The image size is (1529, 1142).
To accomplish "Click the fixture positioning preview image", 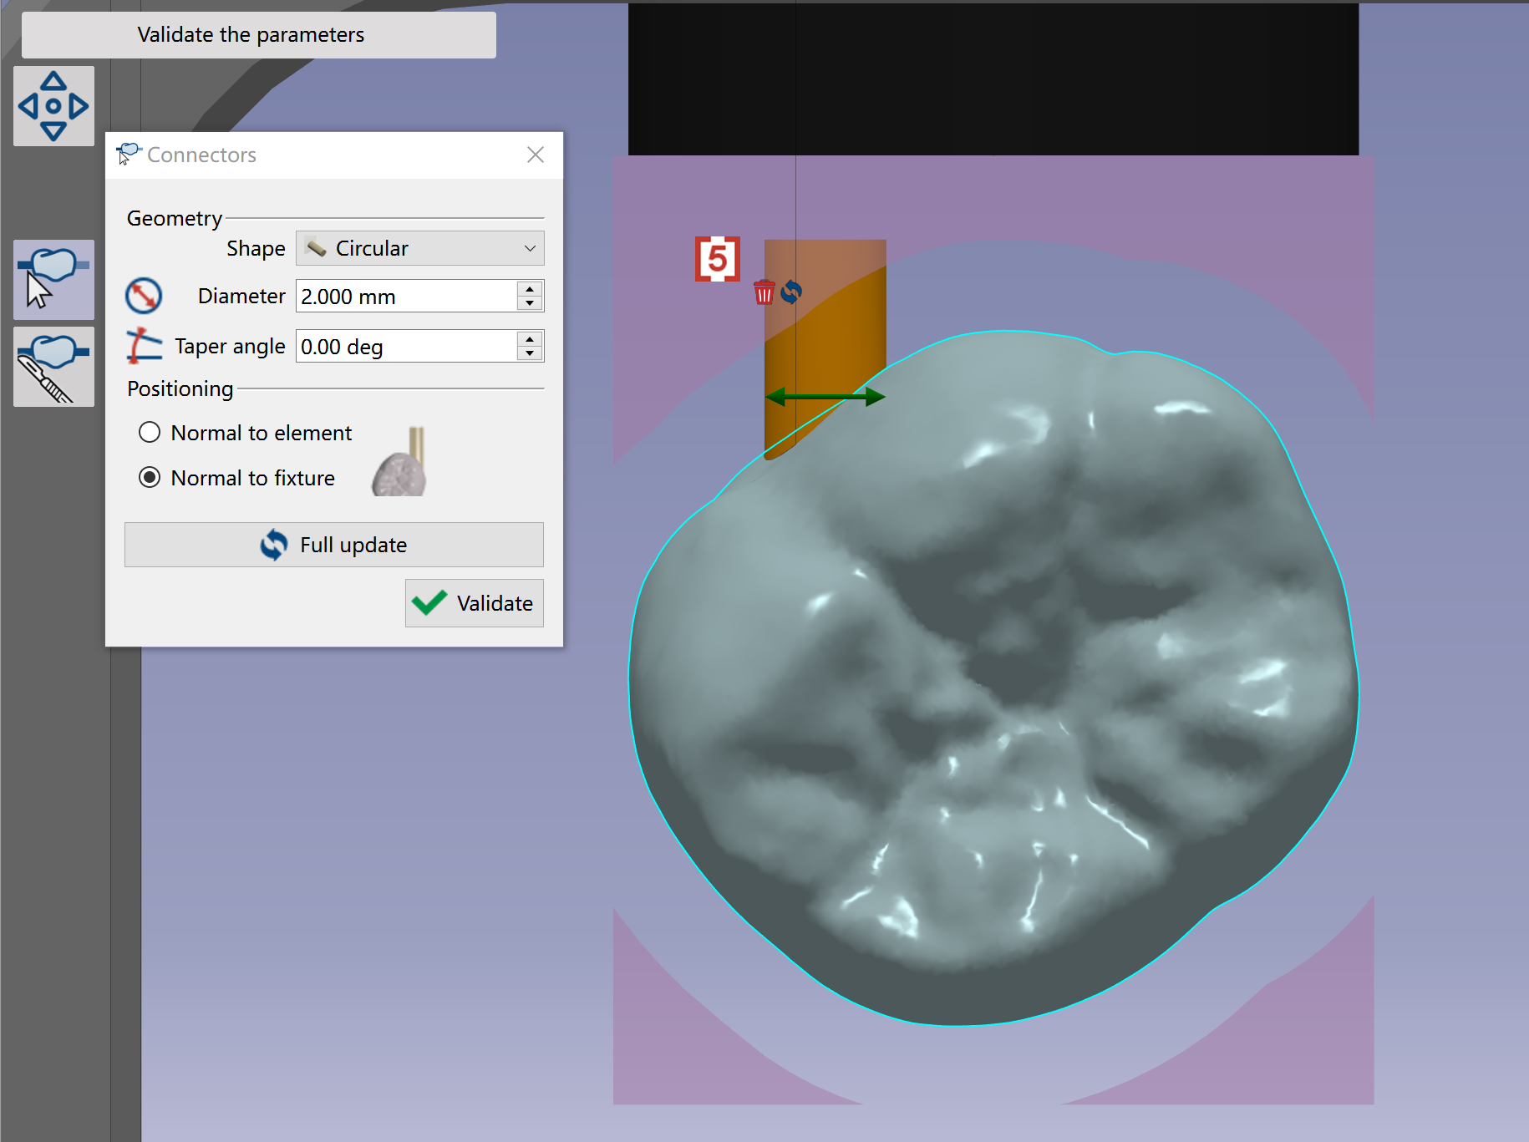I will point(399,461).
